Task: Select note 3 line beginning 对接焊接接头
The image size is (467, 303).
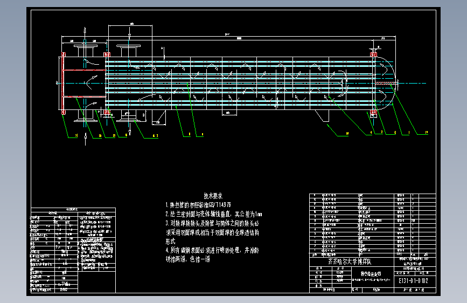Action: (212, 223)
